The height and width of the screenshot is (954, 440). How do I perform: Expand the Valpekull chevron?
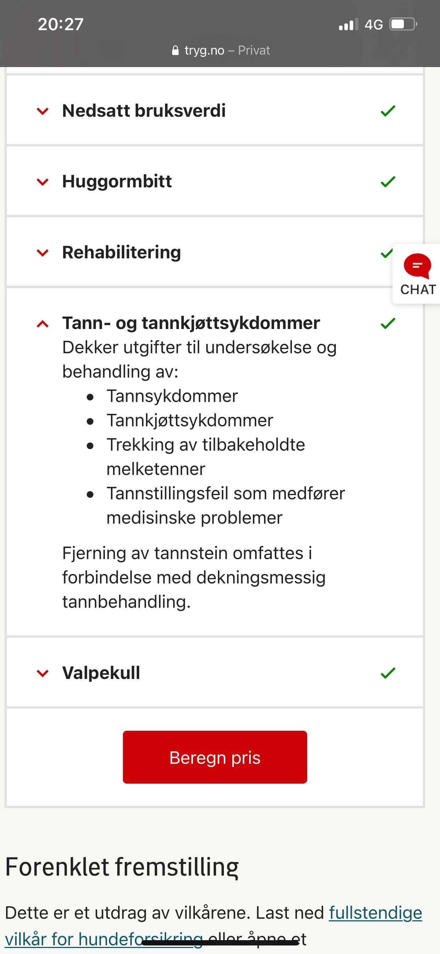point(43,673)
